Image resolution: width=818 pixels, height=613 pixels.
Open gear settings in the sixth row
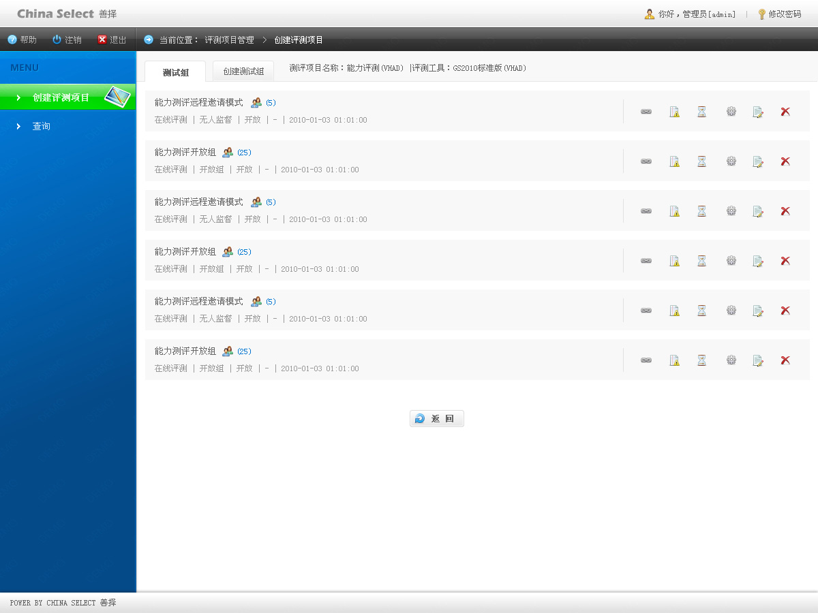(731, 360)
